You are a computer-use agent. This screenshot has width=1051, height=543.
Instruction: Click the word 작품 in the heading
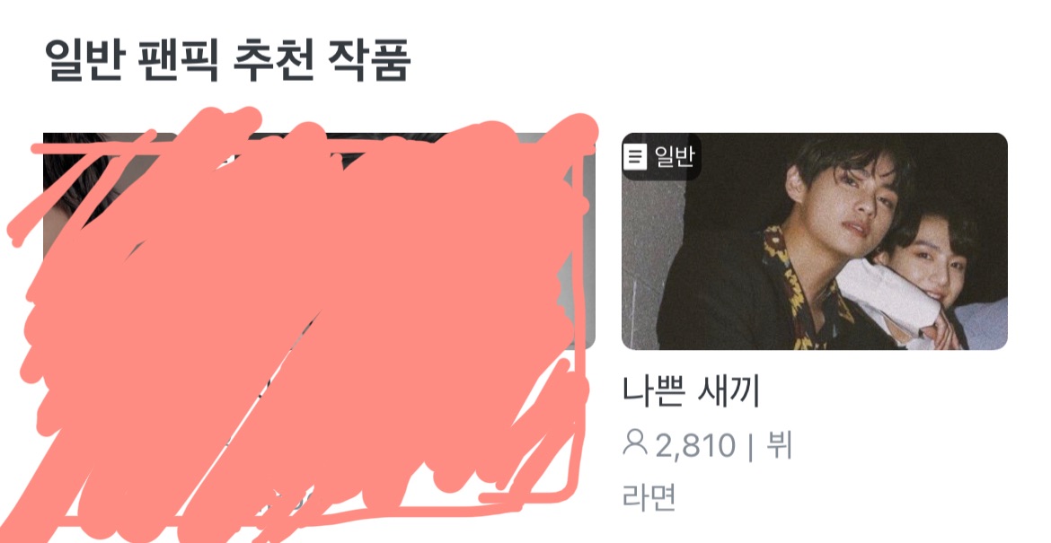pos(369,61)
